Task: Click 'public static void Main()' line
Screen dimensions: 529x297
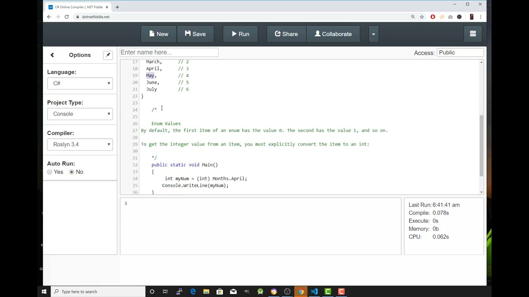Action: [185, 165]
